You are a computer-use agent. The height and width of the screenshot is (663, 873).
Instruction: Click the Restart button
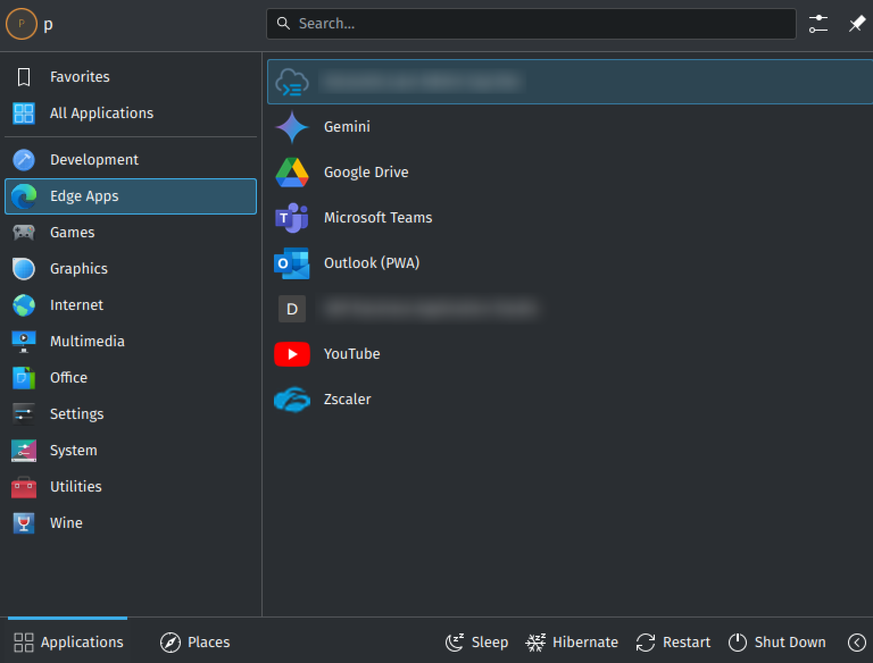674,642
